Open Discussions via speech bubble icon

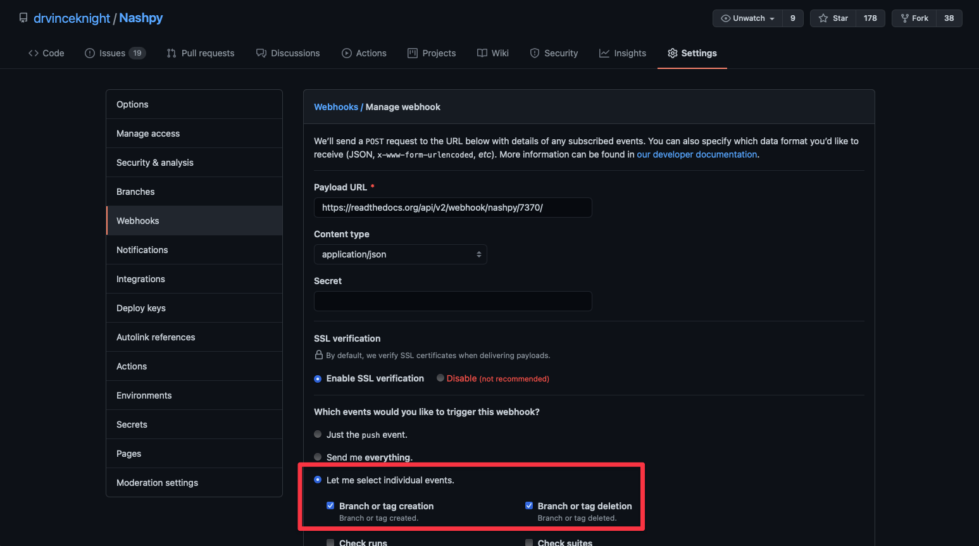(x=261, y=53)
